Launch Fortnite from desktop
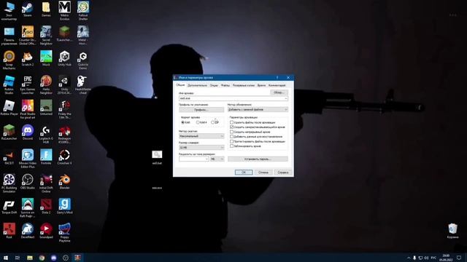Image resolution: width=467 pixels, height=262 pixels. tap(46, 157)
